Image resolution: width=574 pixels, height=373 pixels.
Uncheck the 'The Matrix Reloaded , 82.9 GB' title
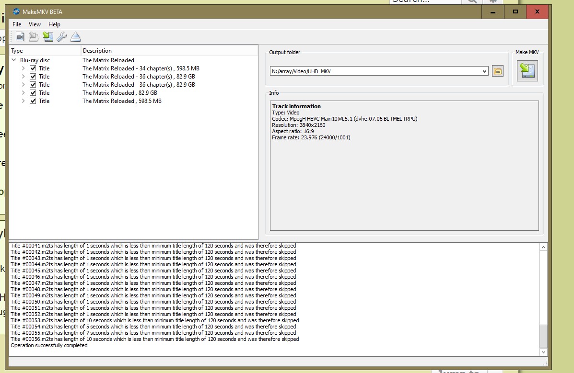click(33, 93)
